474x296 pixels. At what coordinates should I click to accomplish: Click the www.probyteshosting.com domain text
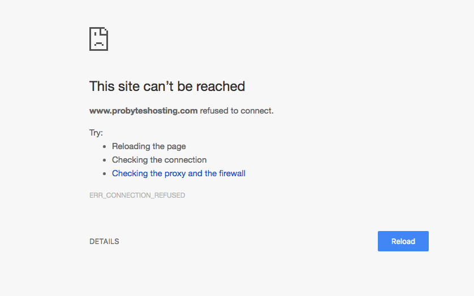(144, 111)
